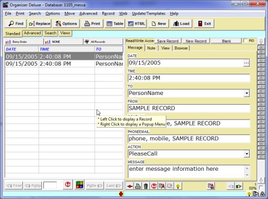Jump to letter Z in alphabet index

261,157
